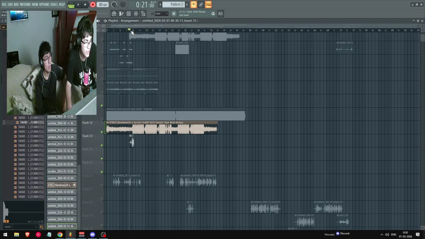Toggle Song/Pattern mode button
This screenshot has height=239, width=425.
tap(71, 5)
